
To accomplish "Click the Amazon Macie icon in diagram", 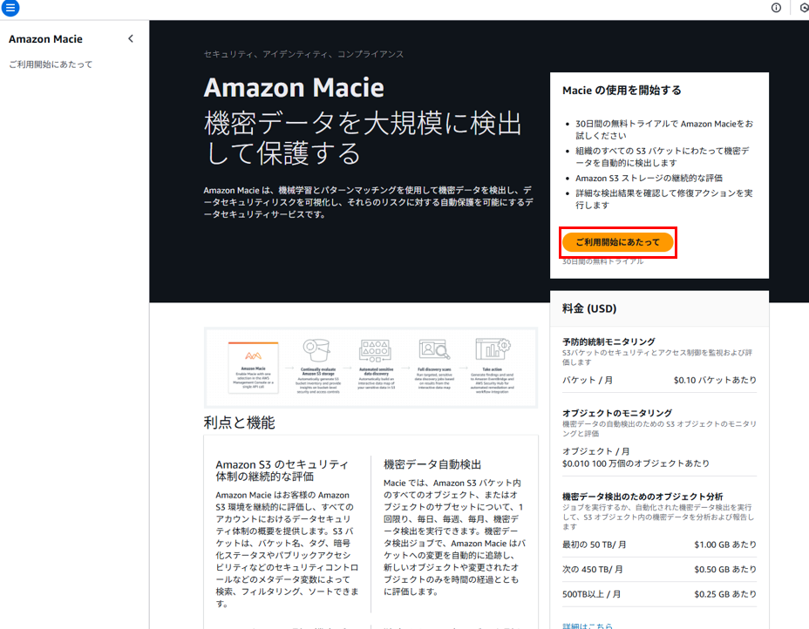I will coord(254,355).
